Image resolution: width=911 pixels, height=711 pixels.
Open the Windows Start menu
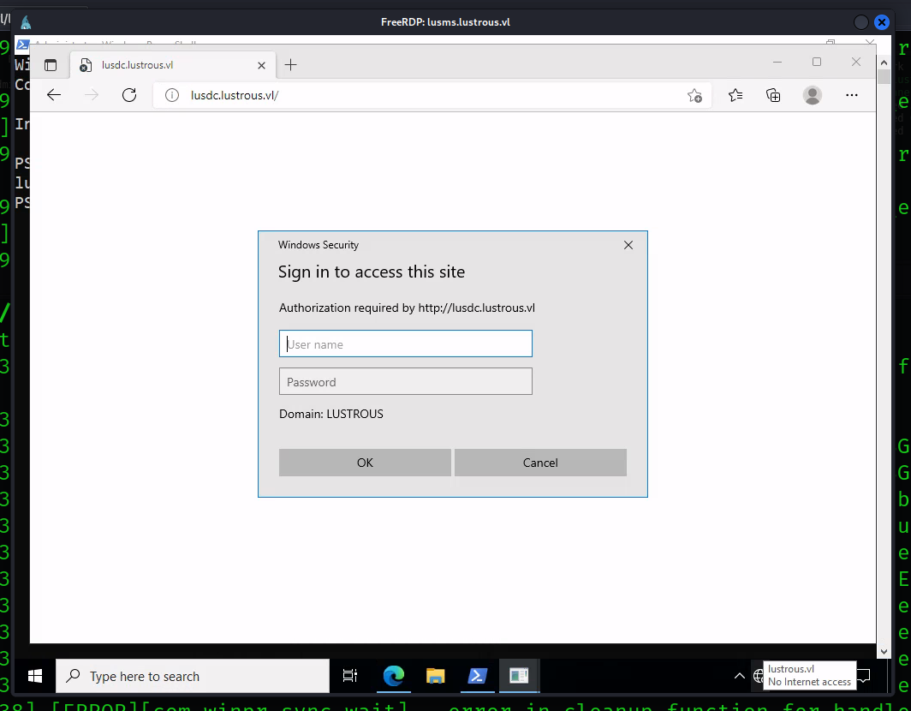pos(35,676)
